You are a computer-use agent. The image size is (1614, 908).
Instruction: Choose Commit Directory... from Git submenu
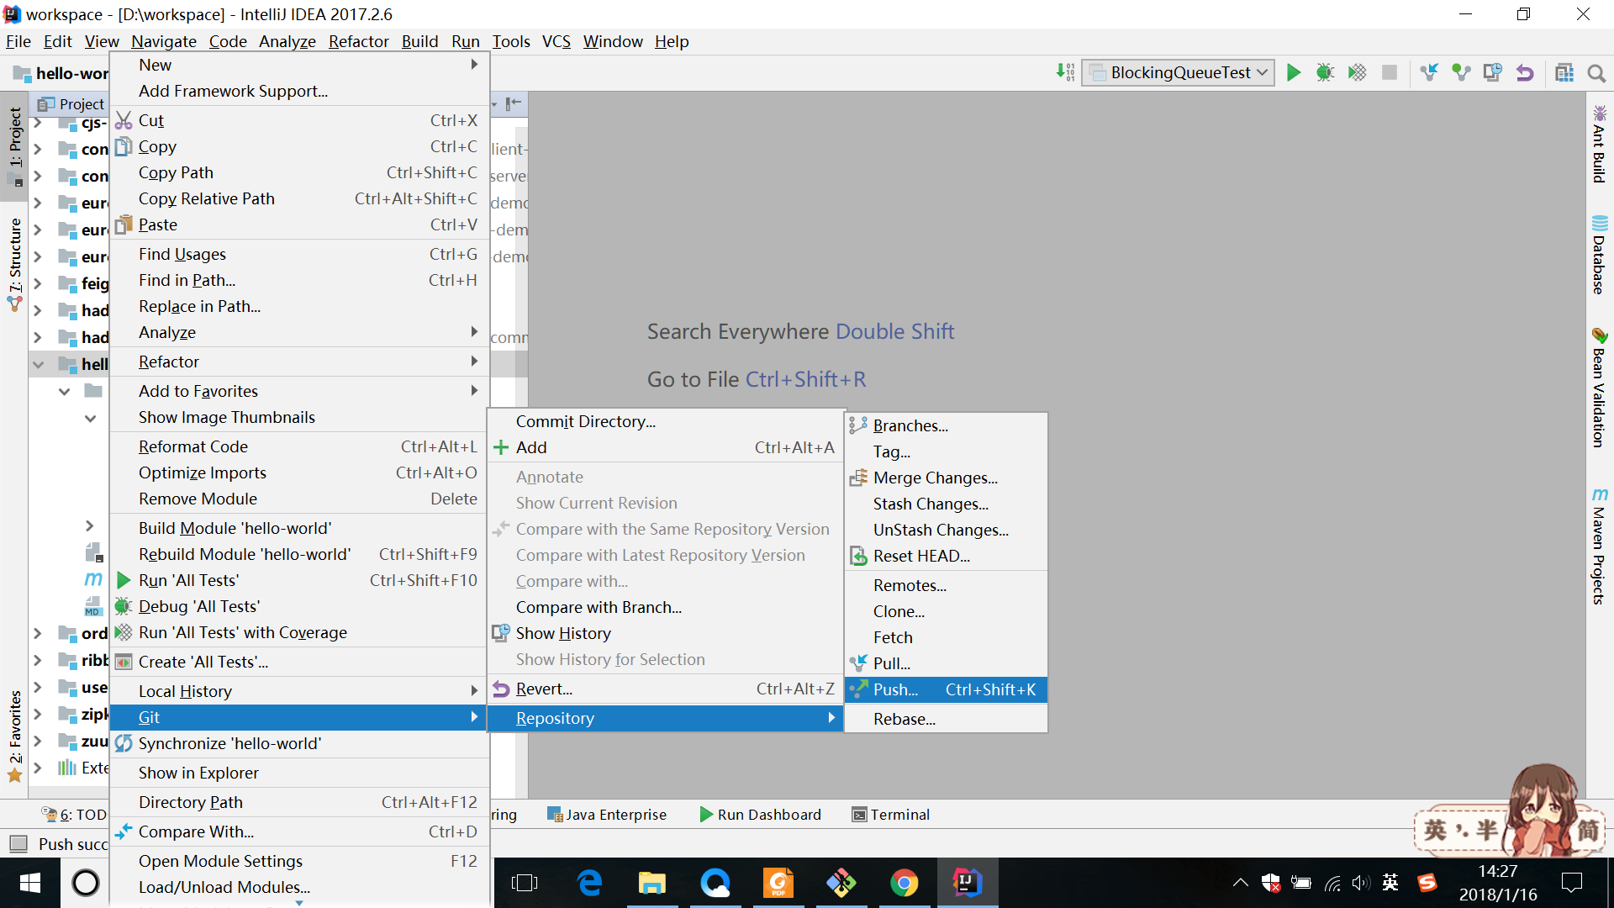click(665, 422)
